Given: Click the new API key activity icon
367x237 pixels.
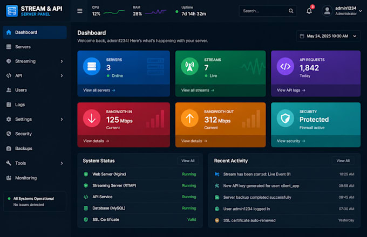Looking at the screenshot, I should click(x=217, y=186).
